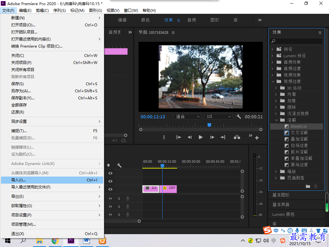
Task: Go to Out point button
Action: coord(223,137)
